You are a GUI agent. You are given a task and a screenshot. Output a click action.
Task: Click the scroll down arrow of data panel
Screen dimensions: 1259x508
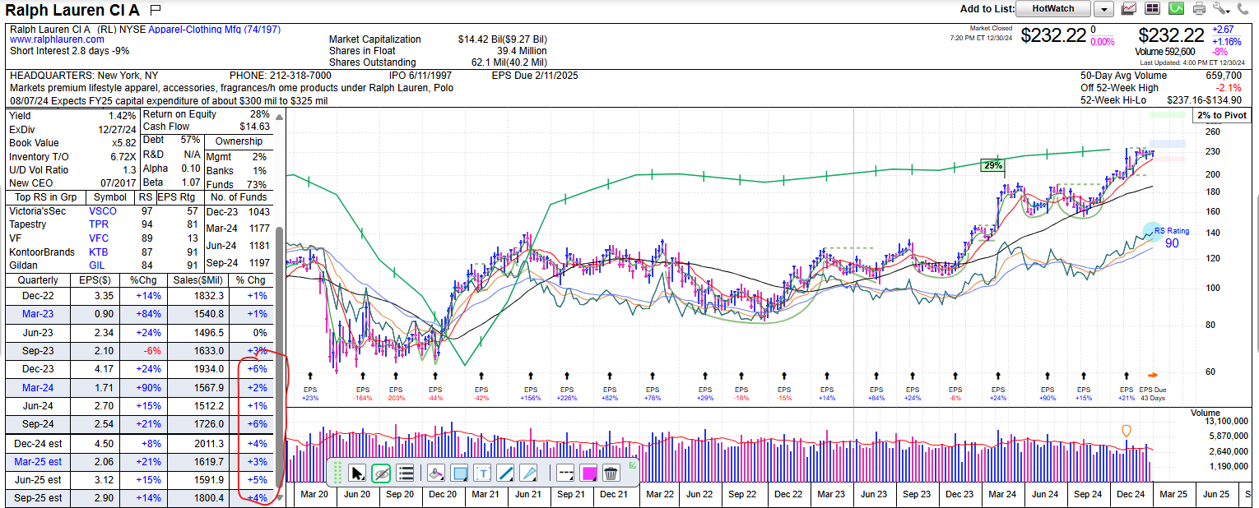(x=279, y=497)
